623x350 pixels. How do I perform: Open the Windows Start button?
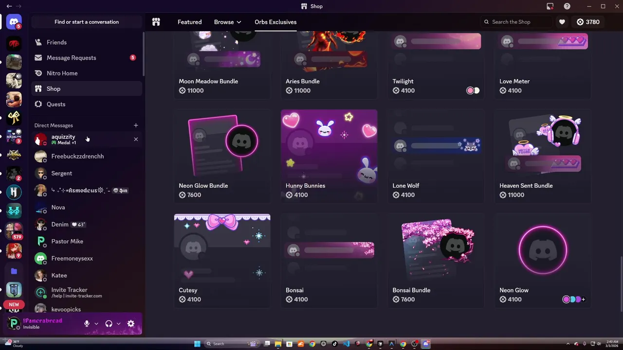tap(197, 344)
